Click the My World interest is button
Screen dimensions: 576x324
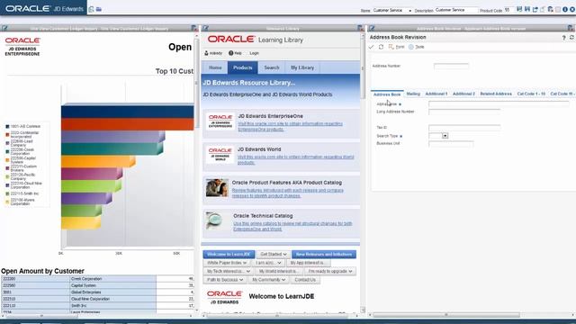[x=278, y=271]
